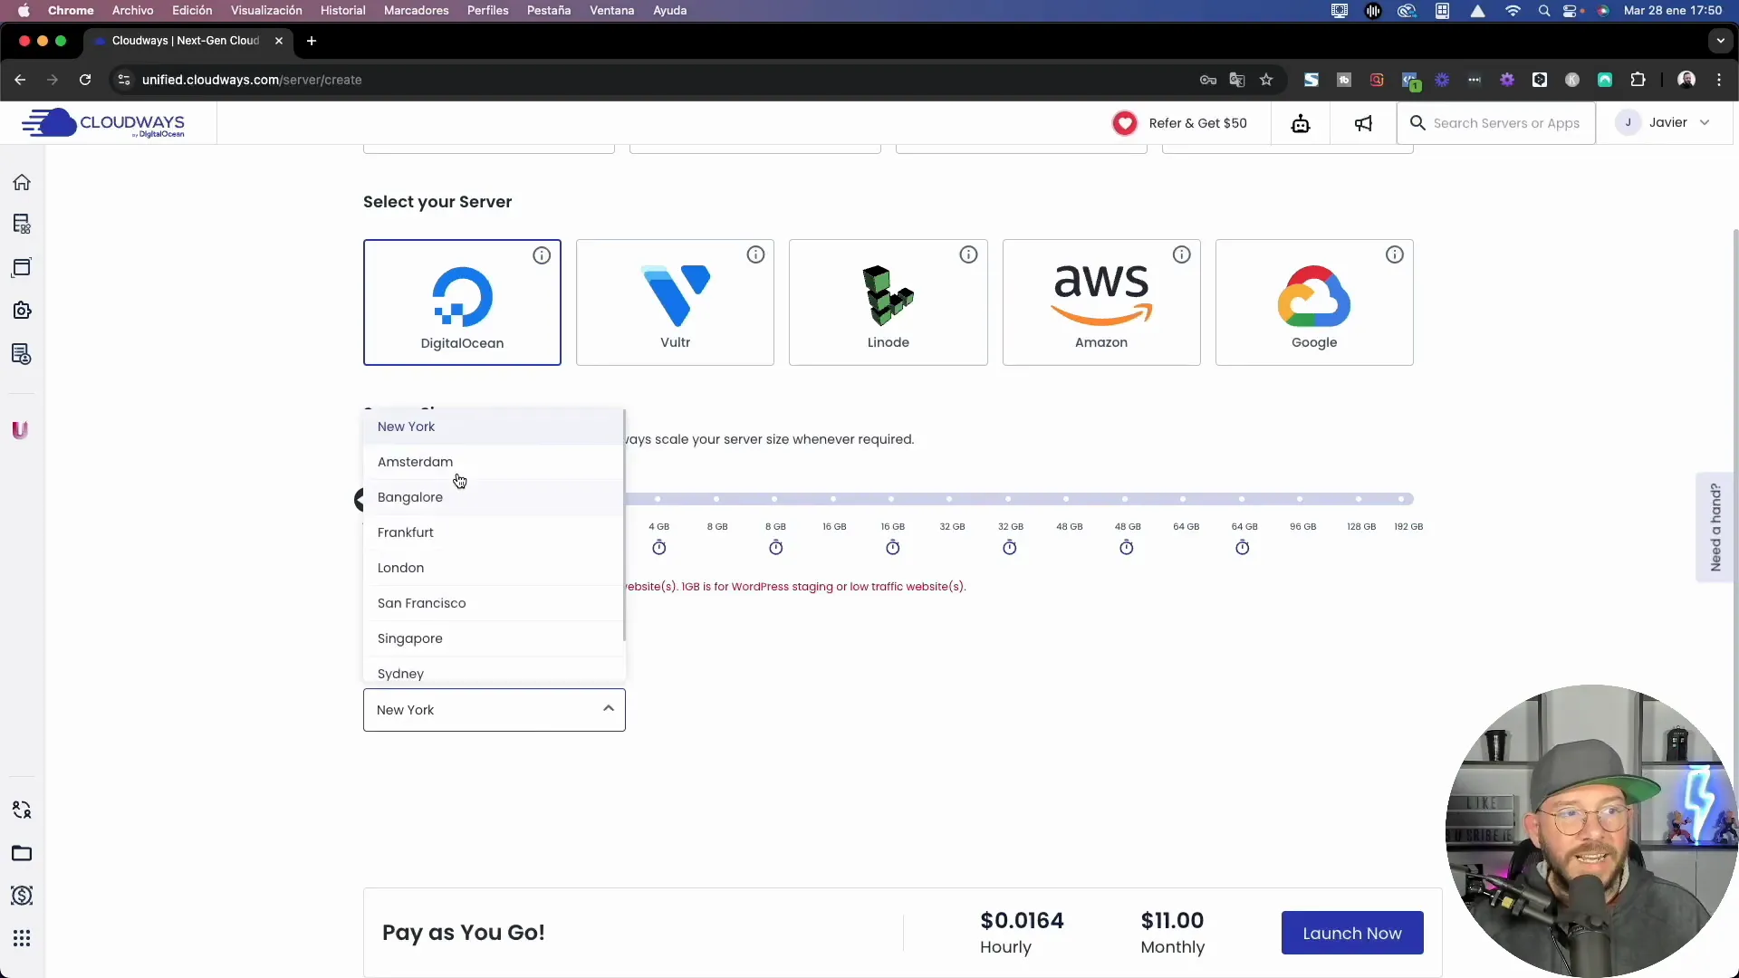Viewport: 1739px width, 978px height.
Task: Show info for Vultr provider
Action: point(755,255)
